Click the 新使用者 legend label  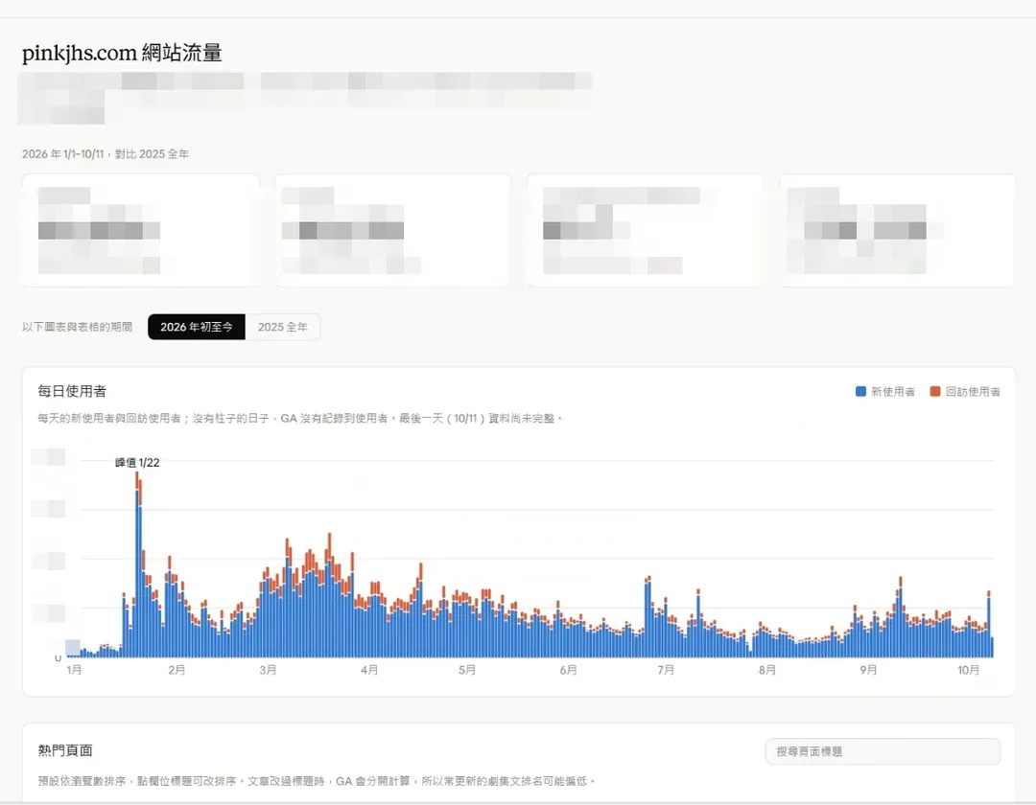(x=893, y=392)
